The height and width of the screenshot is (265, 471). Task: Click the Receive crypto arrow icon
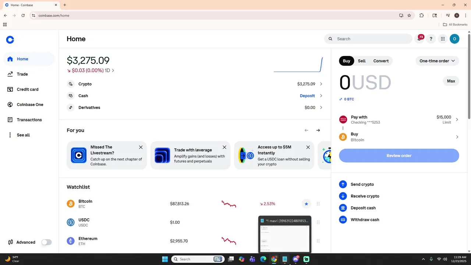pos(343,196)
